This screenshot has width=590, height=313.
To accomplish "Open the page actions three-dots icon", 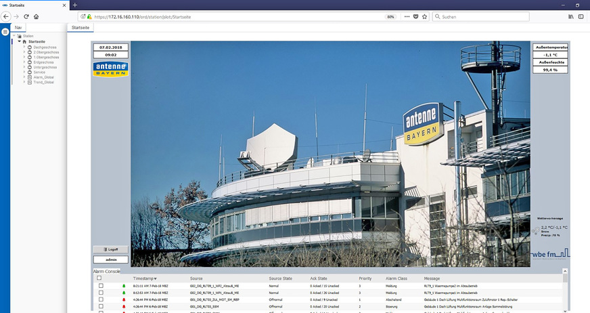I will (407, 16).
